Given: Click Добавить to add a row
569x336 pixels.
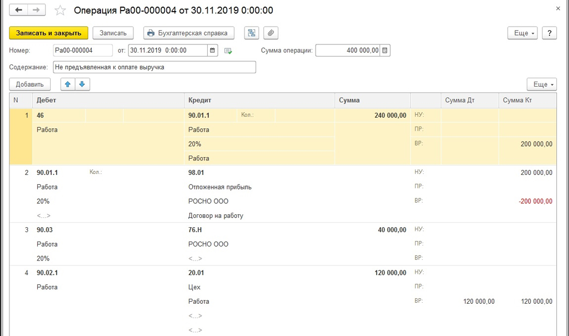Looking at the screenshot, I should (x=30, y=84).
